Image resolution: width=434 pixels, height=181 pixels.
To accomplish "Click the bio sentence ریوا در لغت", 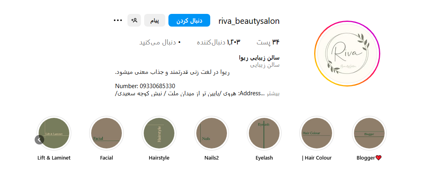I will [172, 73].
